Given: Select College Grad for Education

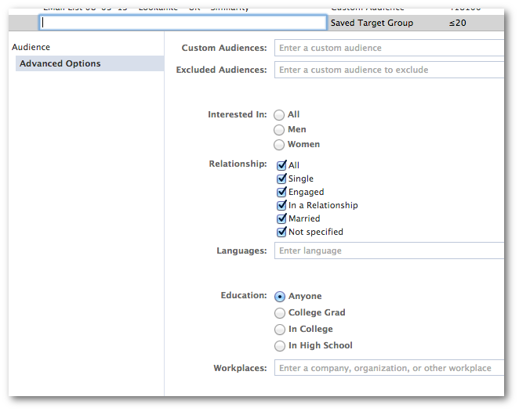Looking at the screenshot, I should point(280,312).
